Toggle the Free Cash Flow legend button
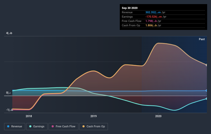The image size is (211, 134). click(x=63, y=127)
